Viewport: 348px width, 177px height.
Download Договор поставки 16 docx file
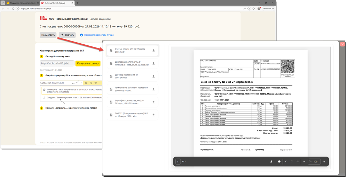[x=153, y=76]
